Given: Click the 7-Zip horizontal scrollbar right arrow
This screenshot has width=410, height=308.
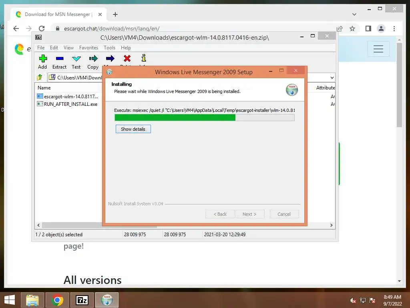Looking at the screenshot, I should point(331,225).
